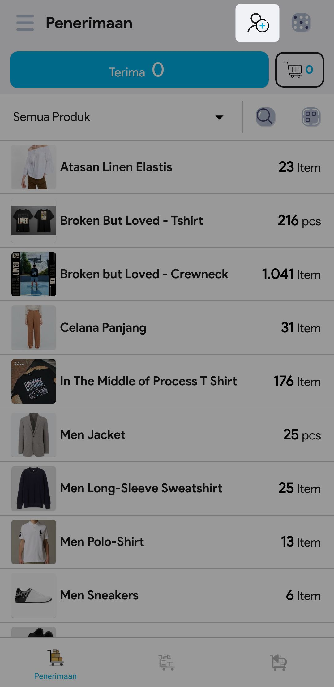Open the shopping cart with 0 items

click(299, 70)
